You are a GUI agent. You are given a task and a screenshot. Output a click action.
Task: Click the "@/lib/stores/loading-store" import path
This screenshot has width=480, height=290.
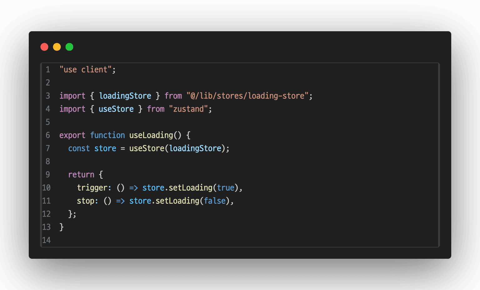pyautogui.click(x=247, y=96)
